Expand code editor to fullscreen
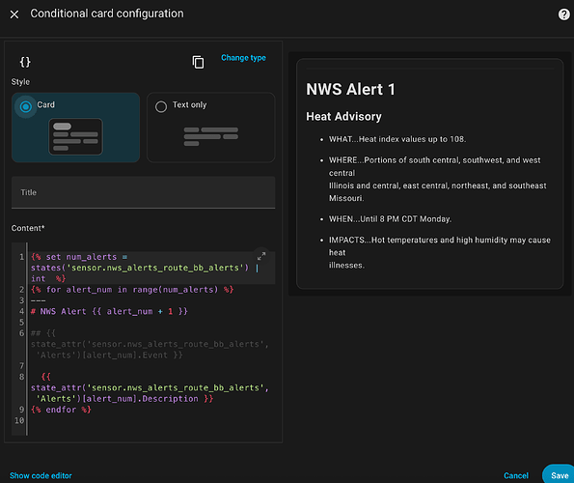The image size is (574, 483). click(261, 256)
